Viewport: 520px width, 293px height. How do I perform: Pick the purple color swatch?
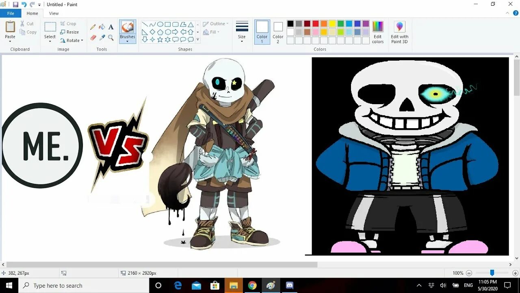[366, 24]
